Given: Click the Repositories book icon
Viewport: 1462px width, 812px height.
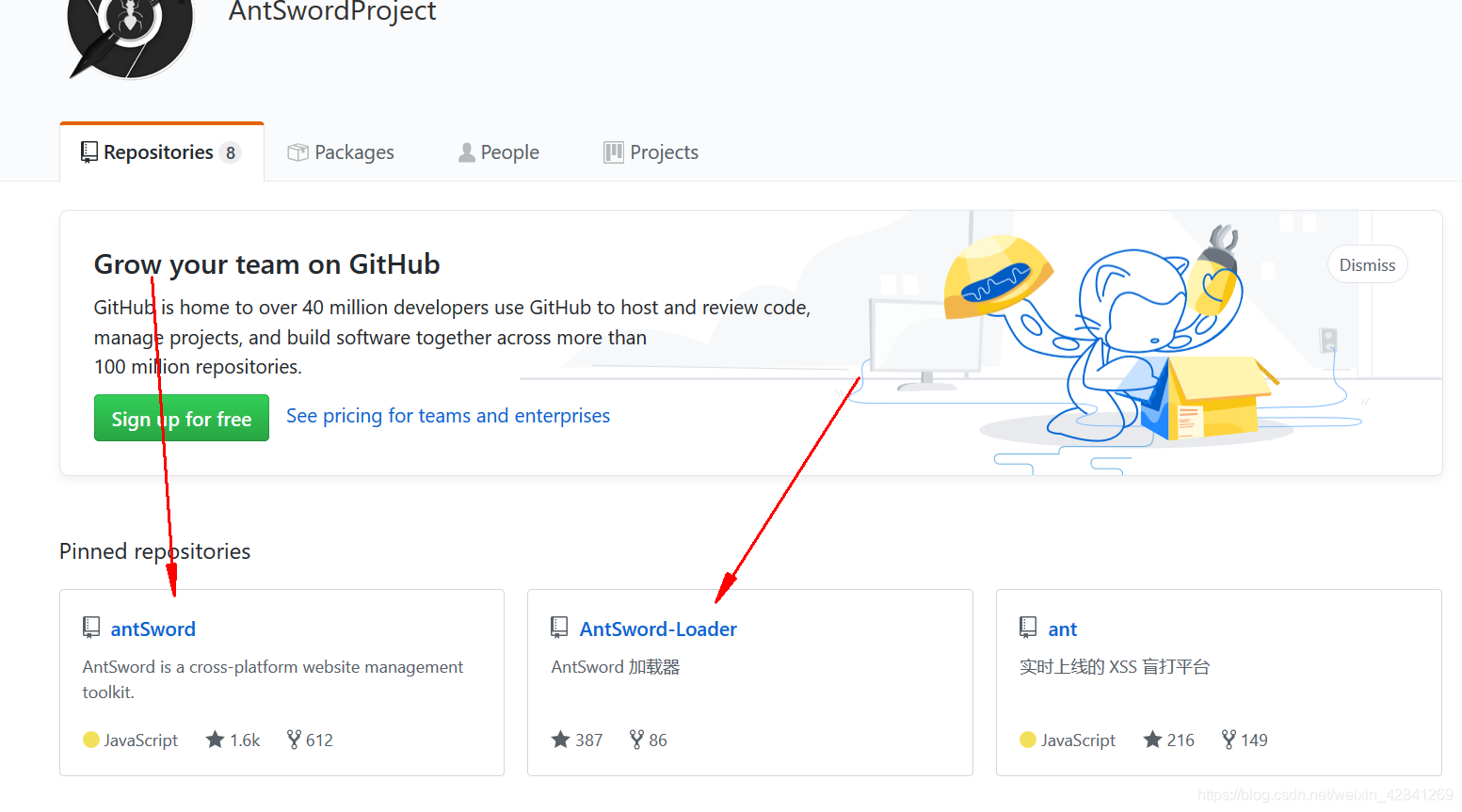Looking at the screenshot, I should point(89,152).
